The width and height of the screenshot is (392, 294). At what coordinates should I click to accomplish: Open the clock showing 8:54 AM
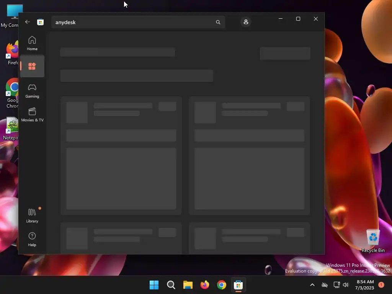[365, 285]
